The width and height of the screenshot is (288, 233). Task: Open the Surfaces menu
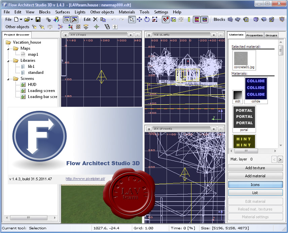pos(63,12)
